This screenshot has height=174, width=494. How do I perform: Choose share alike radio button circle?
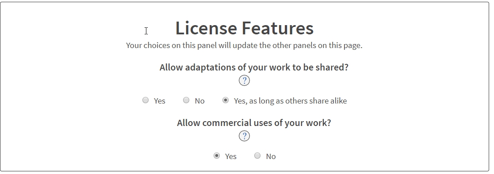tap(226, 100)
